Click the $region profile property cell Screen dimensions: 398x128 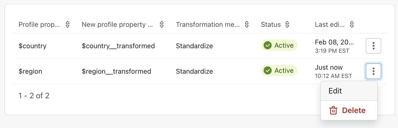click(30, 71)
